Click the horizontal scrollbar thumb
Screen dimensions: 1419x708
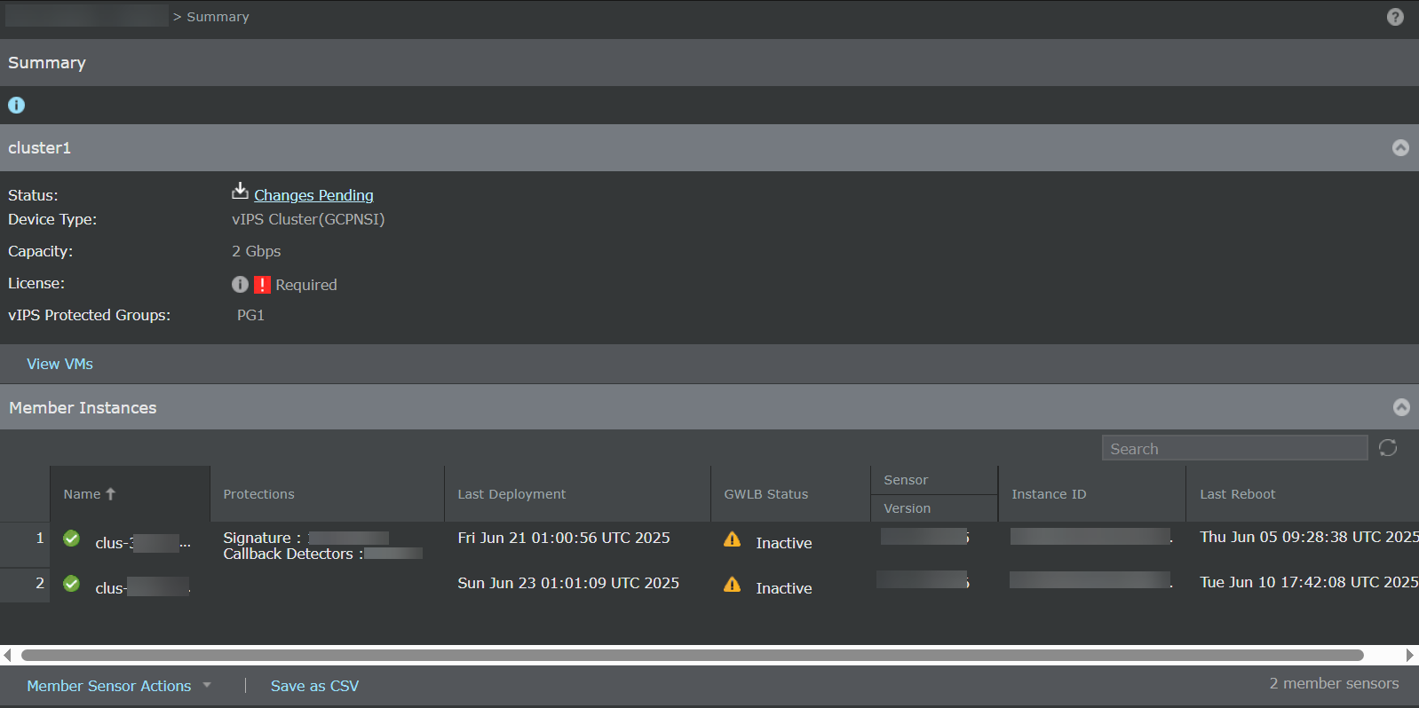pos(693,656)
